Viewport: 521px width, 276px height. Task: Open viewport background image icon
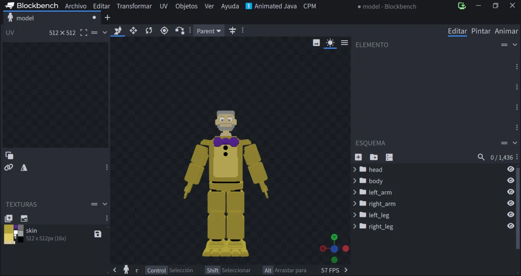tap(317, 42)
